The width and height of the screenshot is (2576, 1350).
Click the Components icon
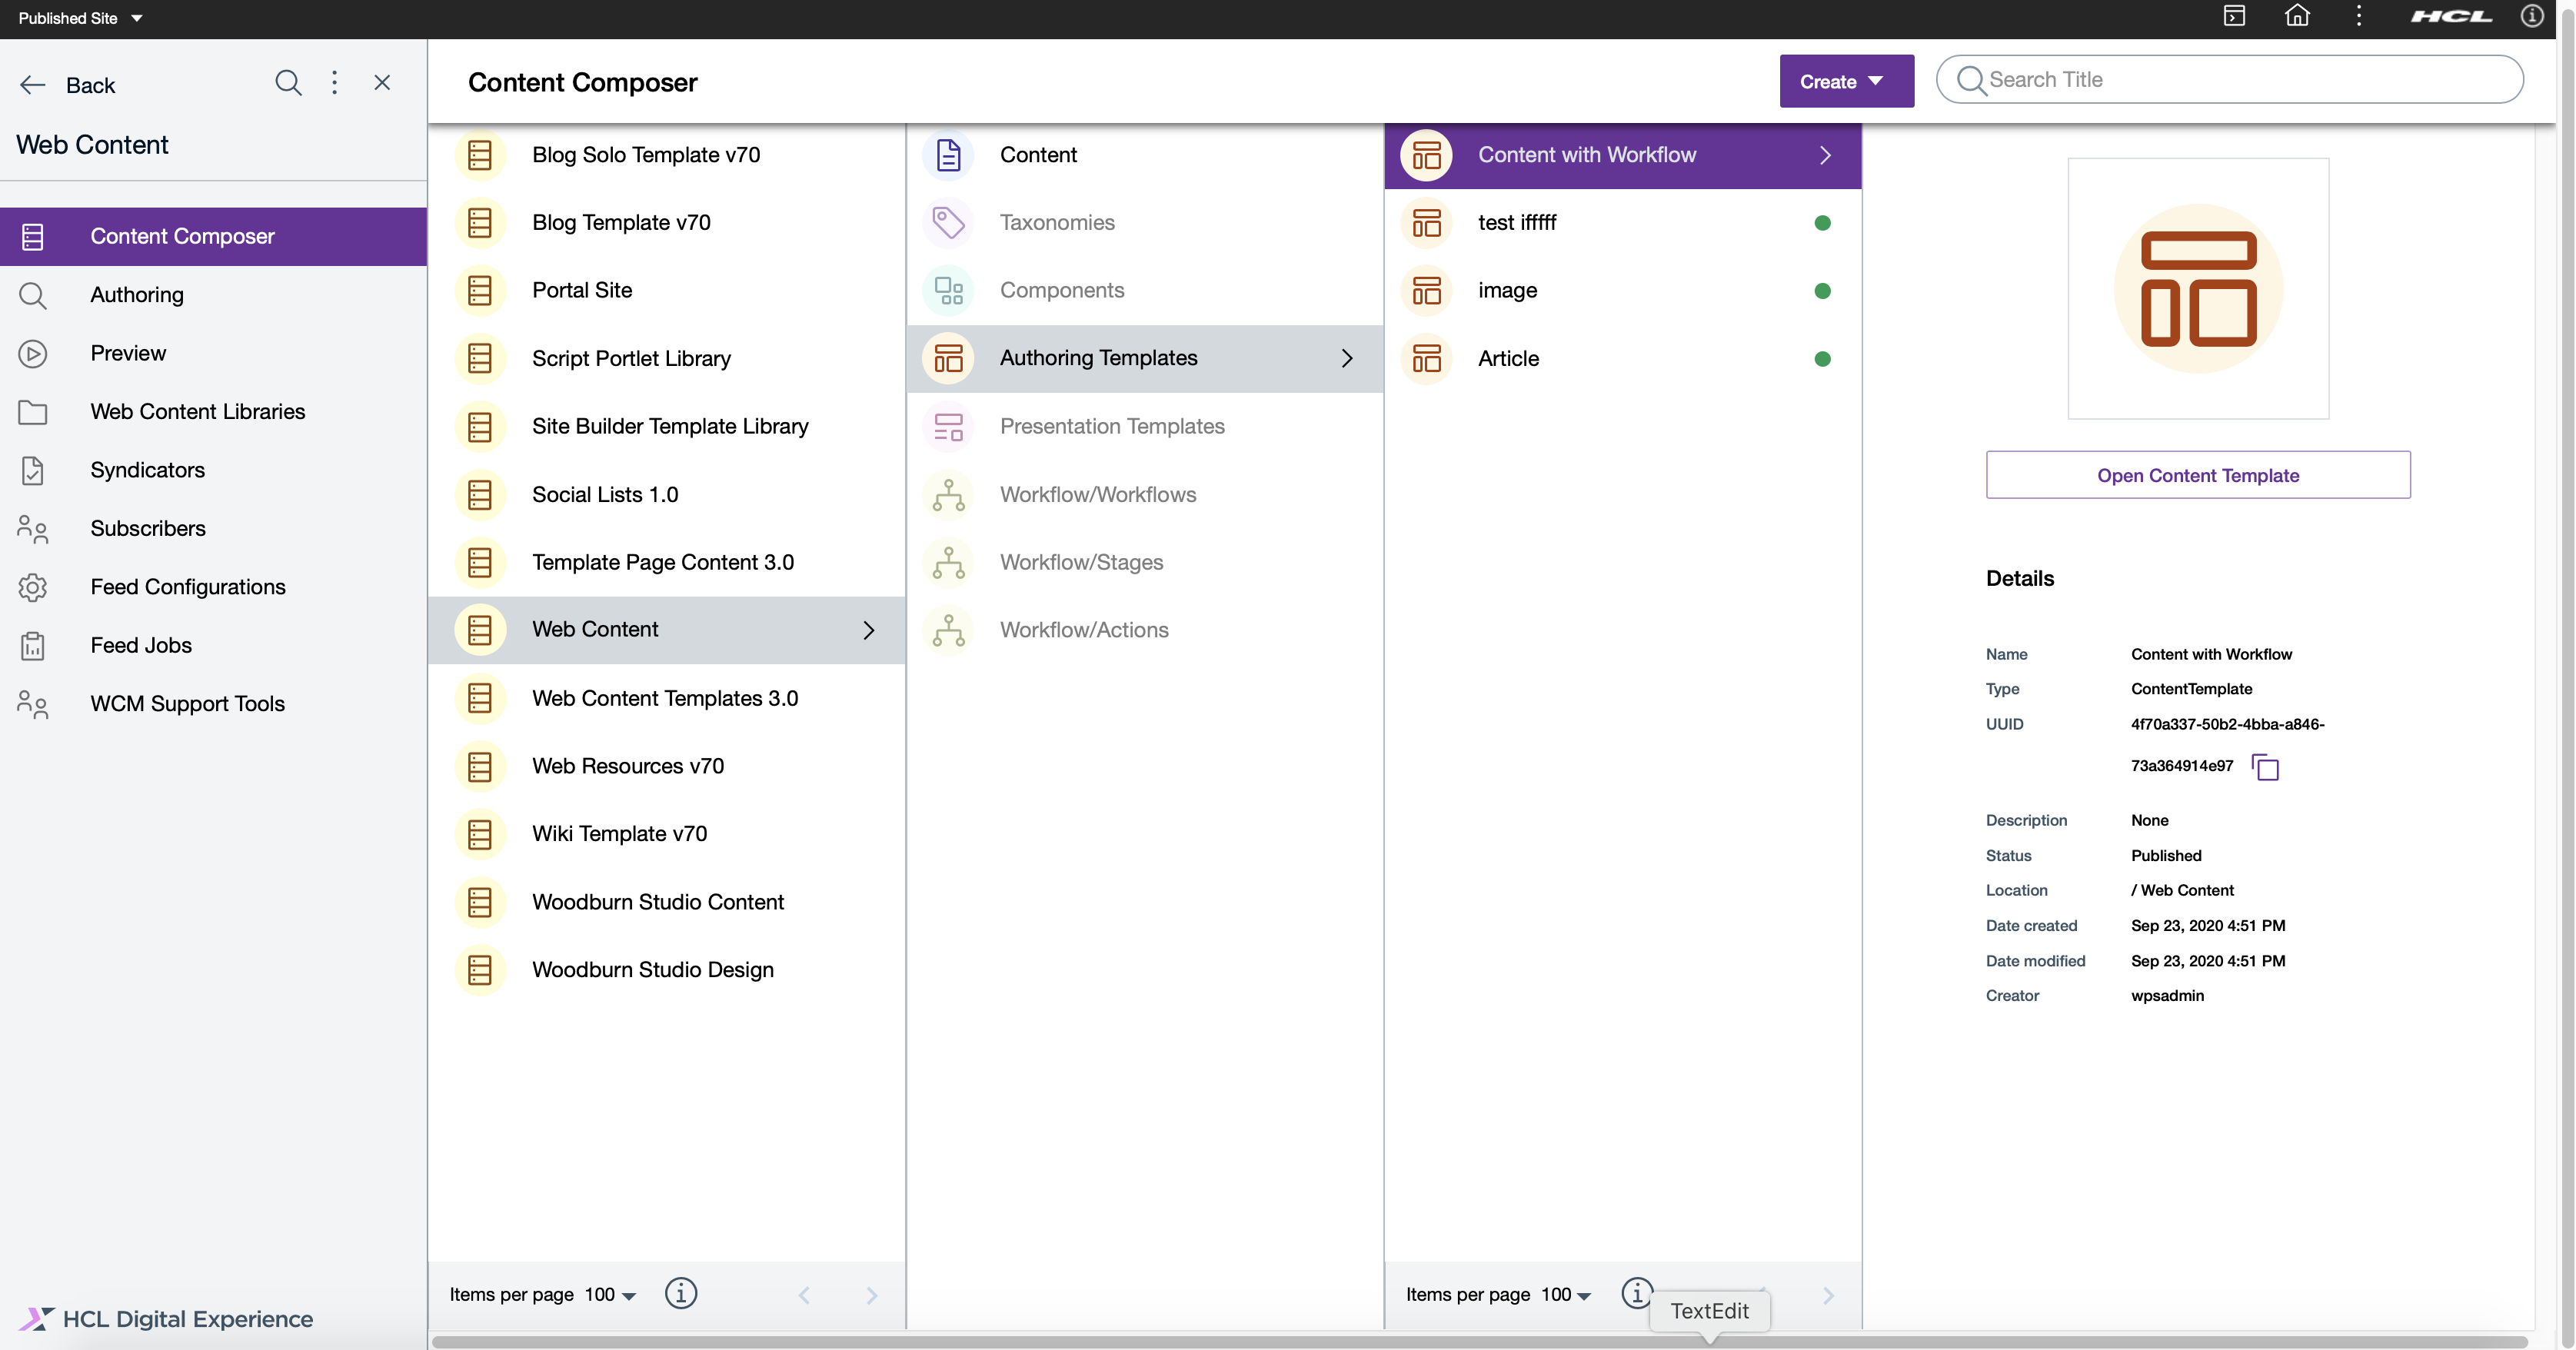[948, 291]
